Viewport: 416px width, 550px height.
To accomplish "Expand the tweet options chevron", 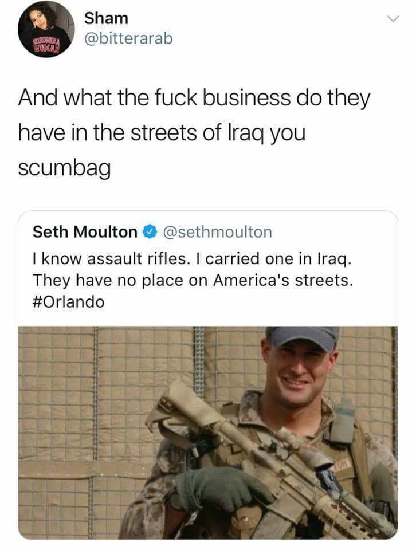I will 393,18.
